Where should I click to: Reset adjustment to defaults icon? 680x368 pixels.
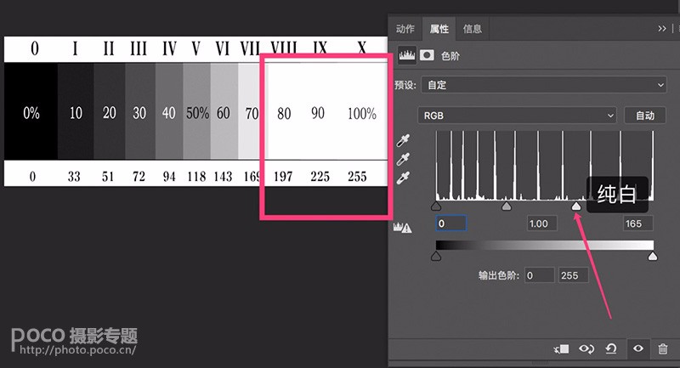click(x=611, y=348)
